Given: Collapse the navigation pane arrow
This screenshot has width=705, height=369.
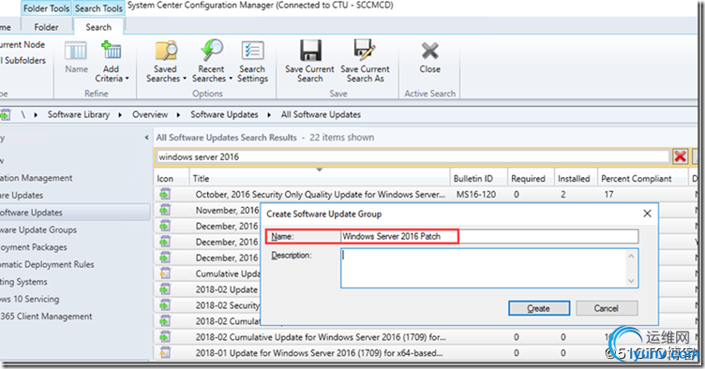Looking at the screenshot, I should pyautogui.click(x=146, y=138).
